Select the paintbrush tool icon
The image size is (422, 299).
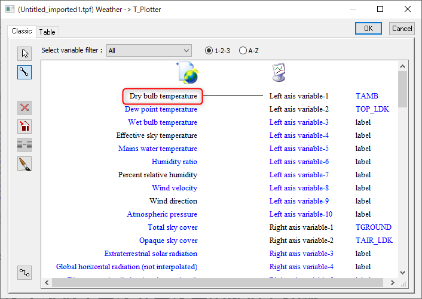coord(25,163)
